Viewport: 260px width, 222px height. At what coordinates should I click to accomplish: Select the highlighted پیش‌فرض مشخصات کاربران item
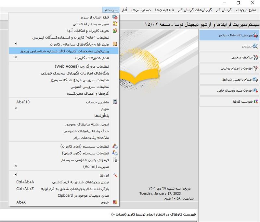[x=64, y=51]
